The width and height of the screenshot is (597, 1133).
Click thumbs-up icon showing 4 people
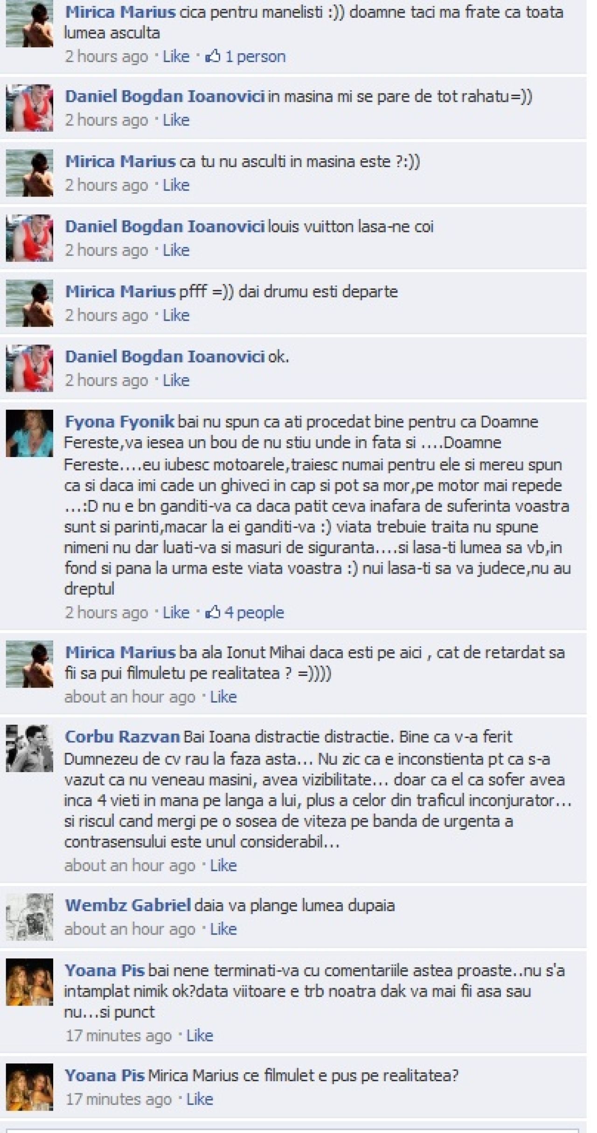point(213,612)
